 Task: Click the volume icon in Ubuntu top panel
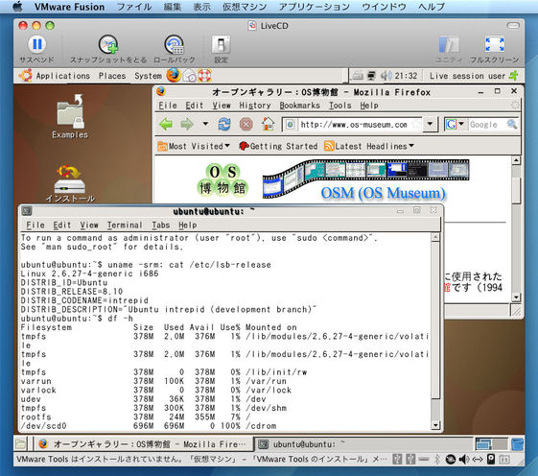click(386, 76)
